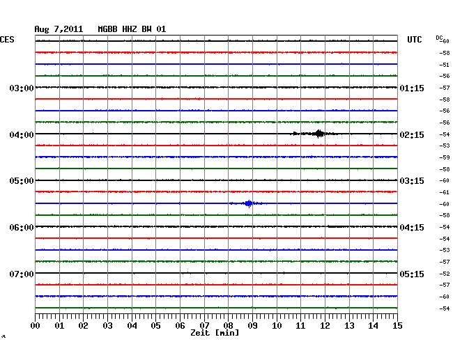The height and width of the screenshot is (344, 453).
Task: Click x-axis tick label 00
Action: pyautogui.click(x=35, y=325)
